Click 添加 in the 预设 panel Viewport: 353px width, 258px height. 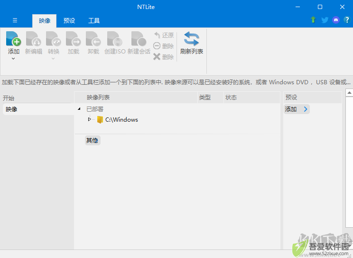pos(297,109)
